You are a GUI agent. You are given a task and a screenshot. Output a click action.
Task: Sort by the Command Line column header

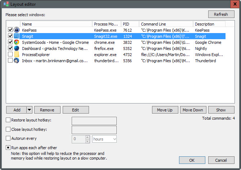click(166, 24)
